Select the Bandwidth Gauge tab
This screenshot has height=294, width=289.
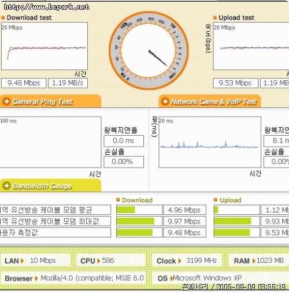coord(50,185)
